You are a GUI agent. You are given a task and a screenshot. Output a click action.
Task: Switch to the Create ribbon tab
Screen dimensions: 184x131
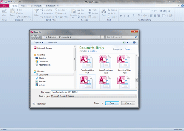pyautogui.click(x=24, y=6)
